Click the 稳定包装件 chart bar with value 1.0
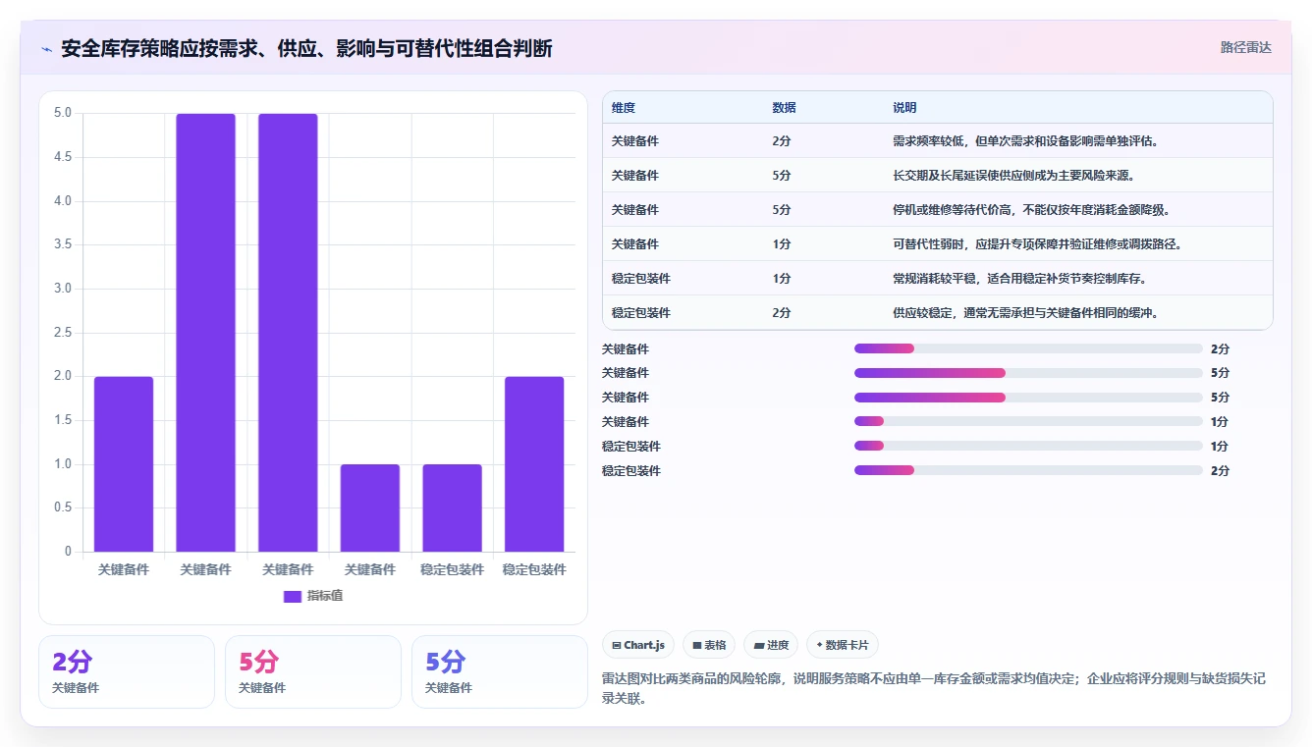The width and height of the screenshot is (1312, 747). pyautogui.click(x=452, y=507)
